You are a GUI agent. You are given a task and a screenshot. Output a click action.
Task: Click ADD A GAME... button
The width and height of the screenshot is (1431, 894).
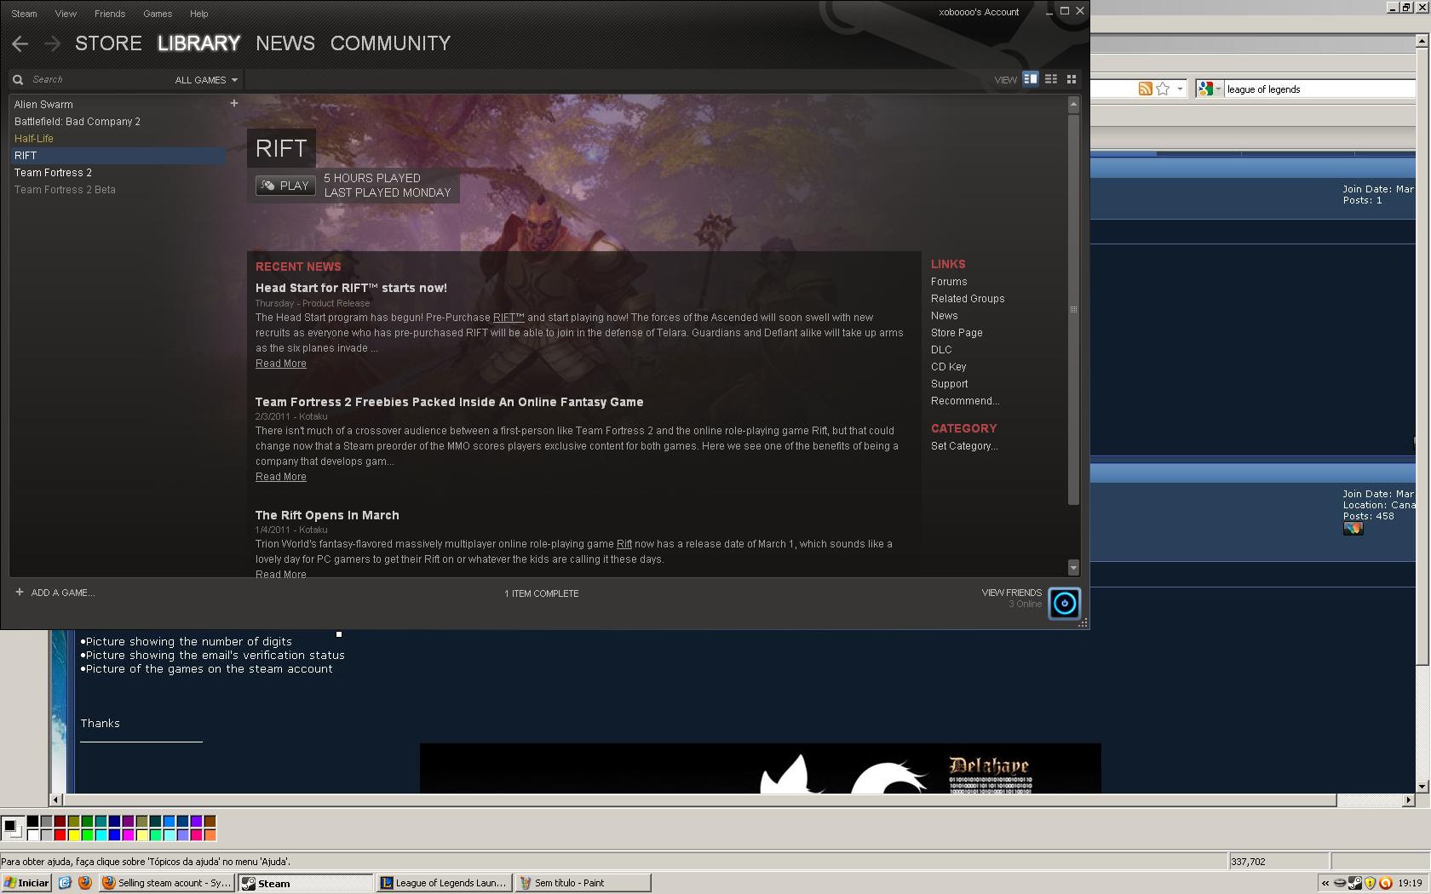(x=55, y=593)
